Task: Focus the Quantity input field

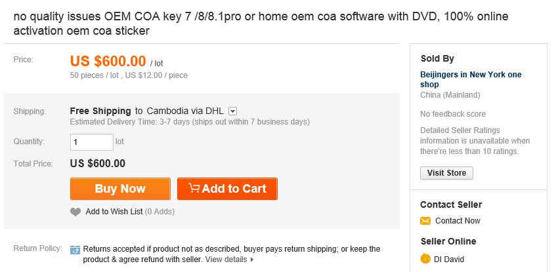Action: pos(91,142)
